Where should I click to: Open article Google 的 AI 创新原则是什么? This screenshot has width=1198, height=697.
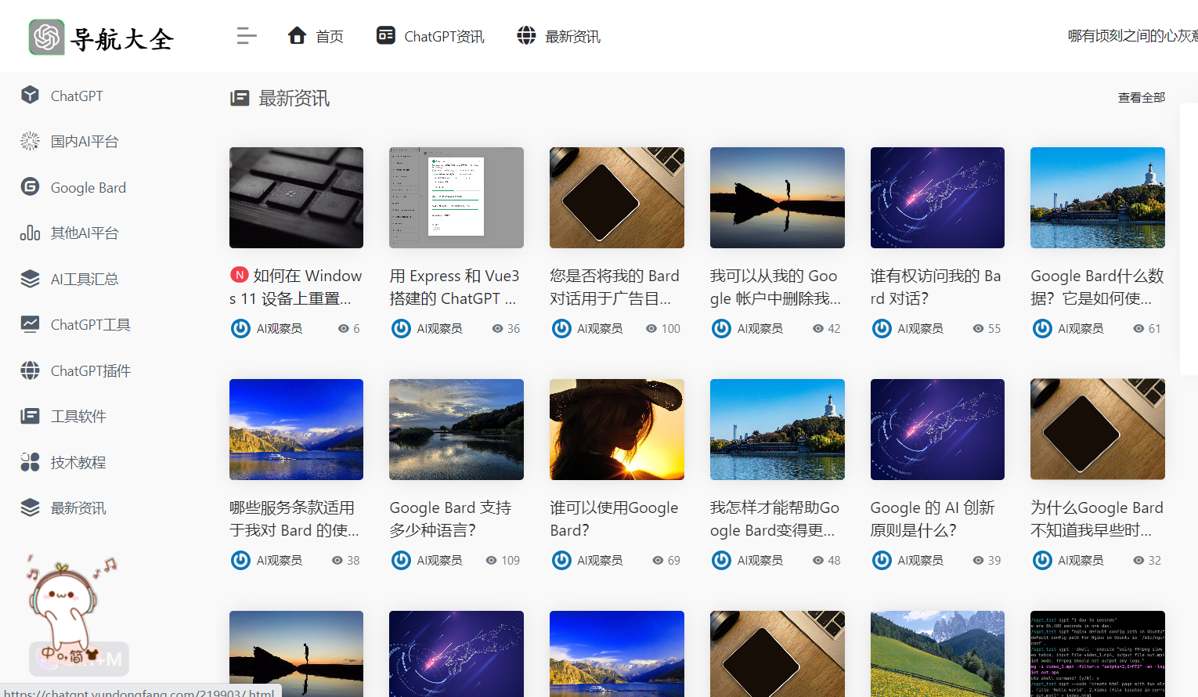tap(933, 518)
